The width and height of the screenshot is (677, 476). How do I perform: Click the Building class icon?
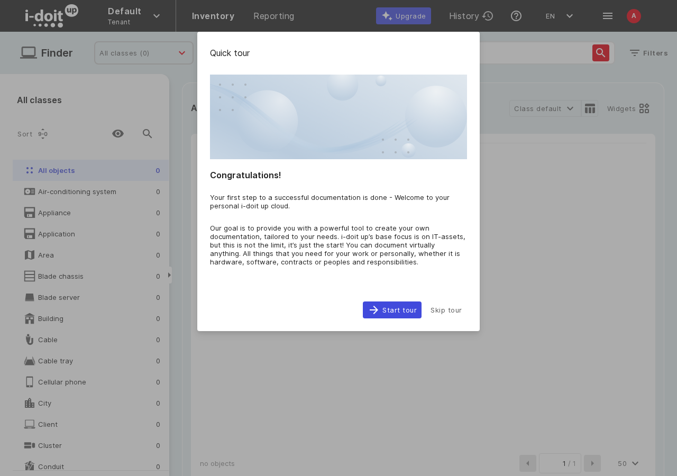point(30,318)
